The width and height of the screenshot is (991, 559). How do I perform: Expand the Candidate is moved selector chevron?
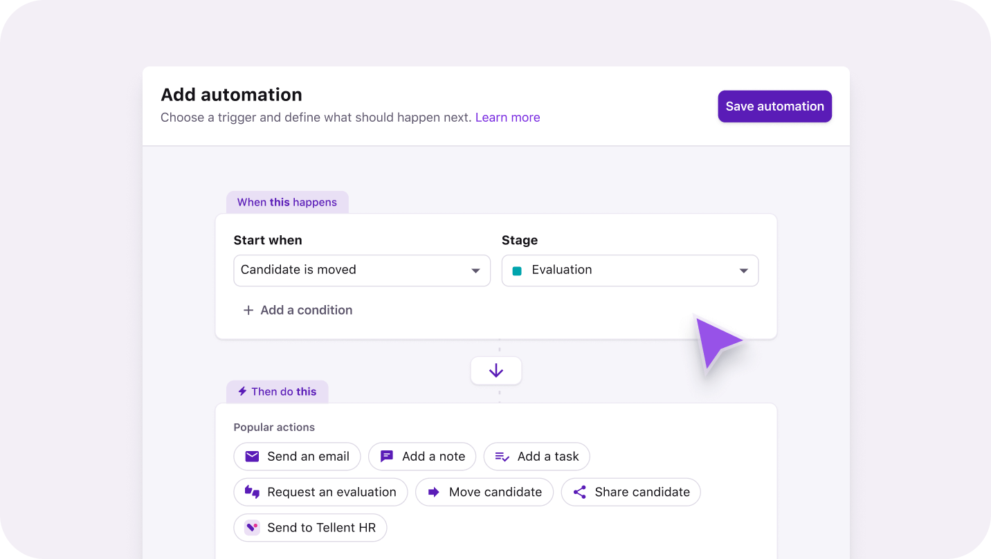click(x=475, y=271)
